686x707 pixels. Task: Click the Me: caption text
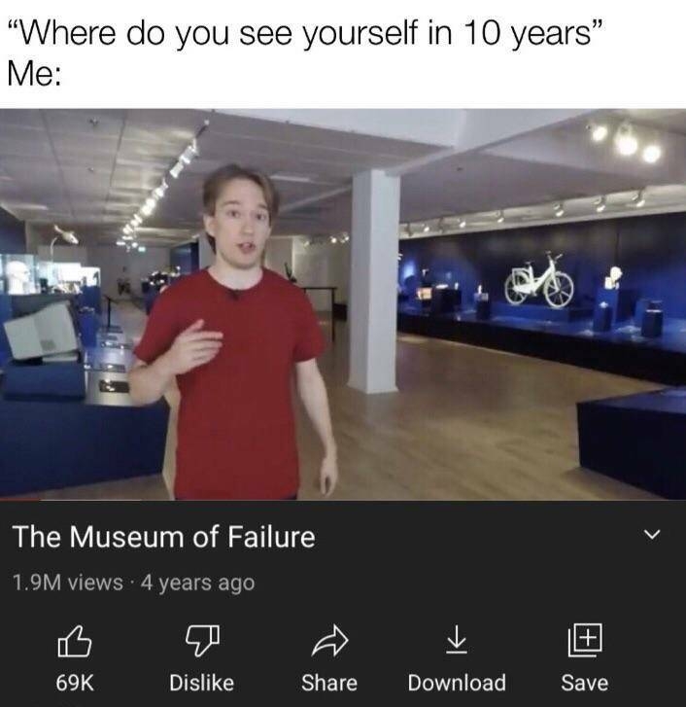coord(35,74)
